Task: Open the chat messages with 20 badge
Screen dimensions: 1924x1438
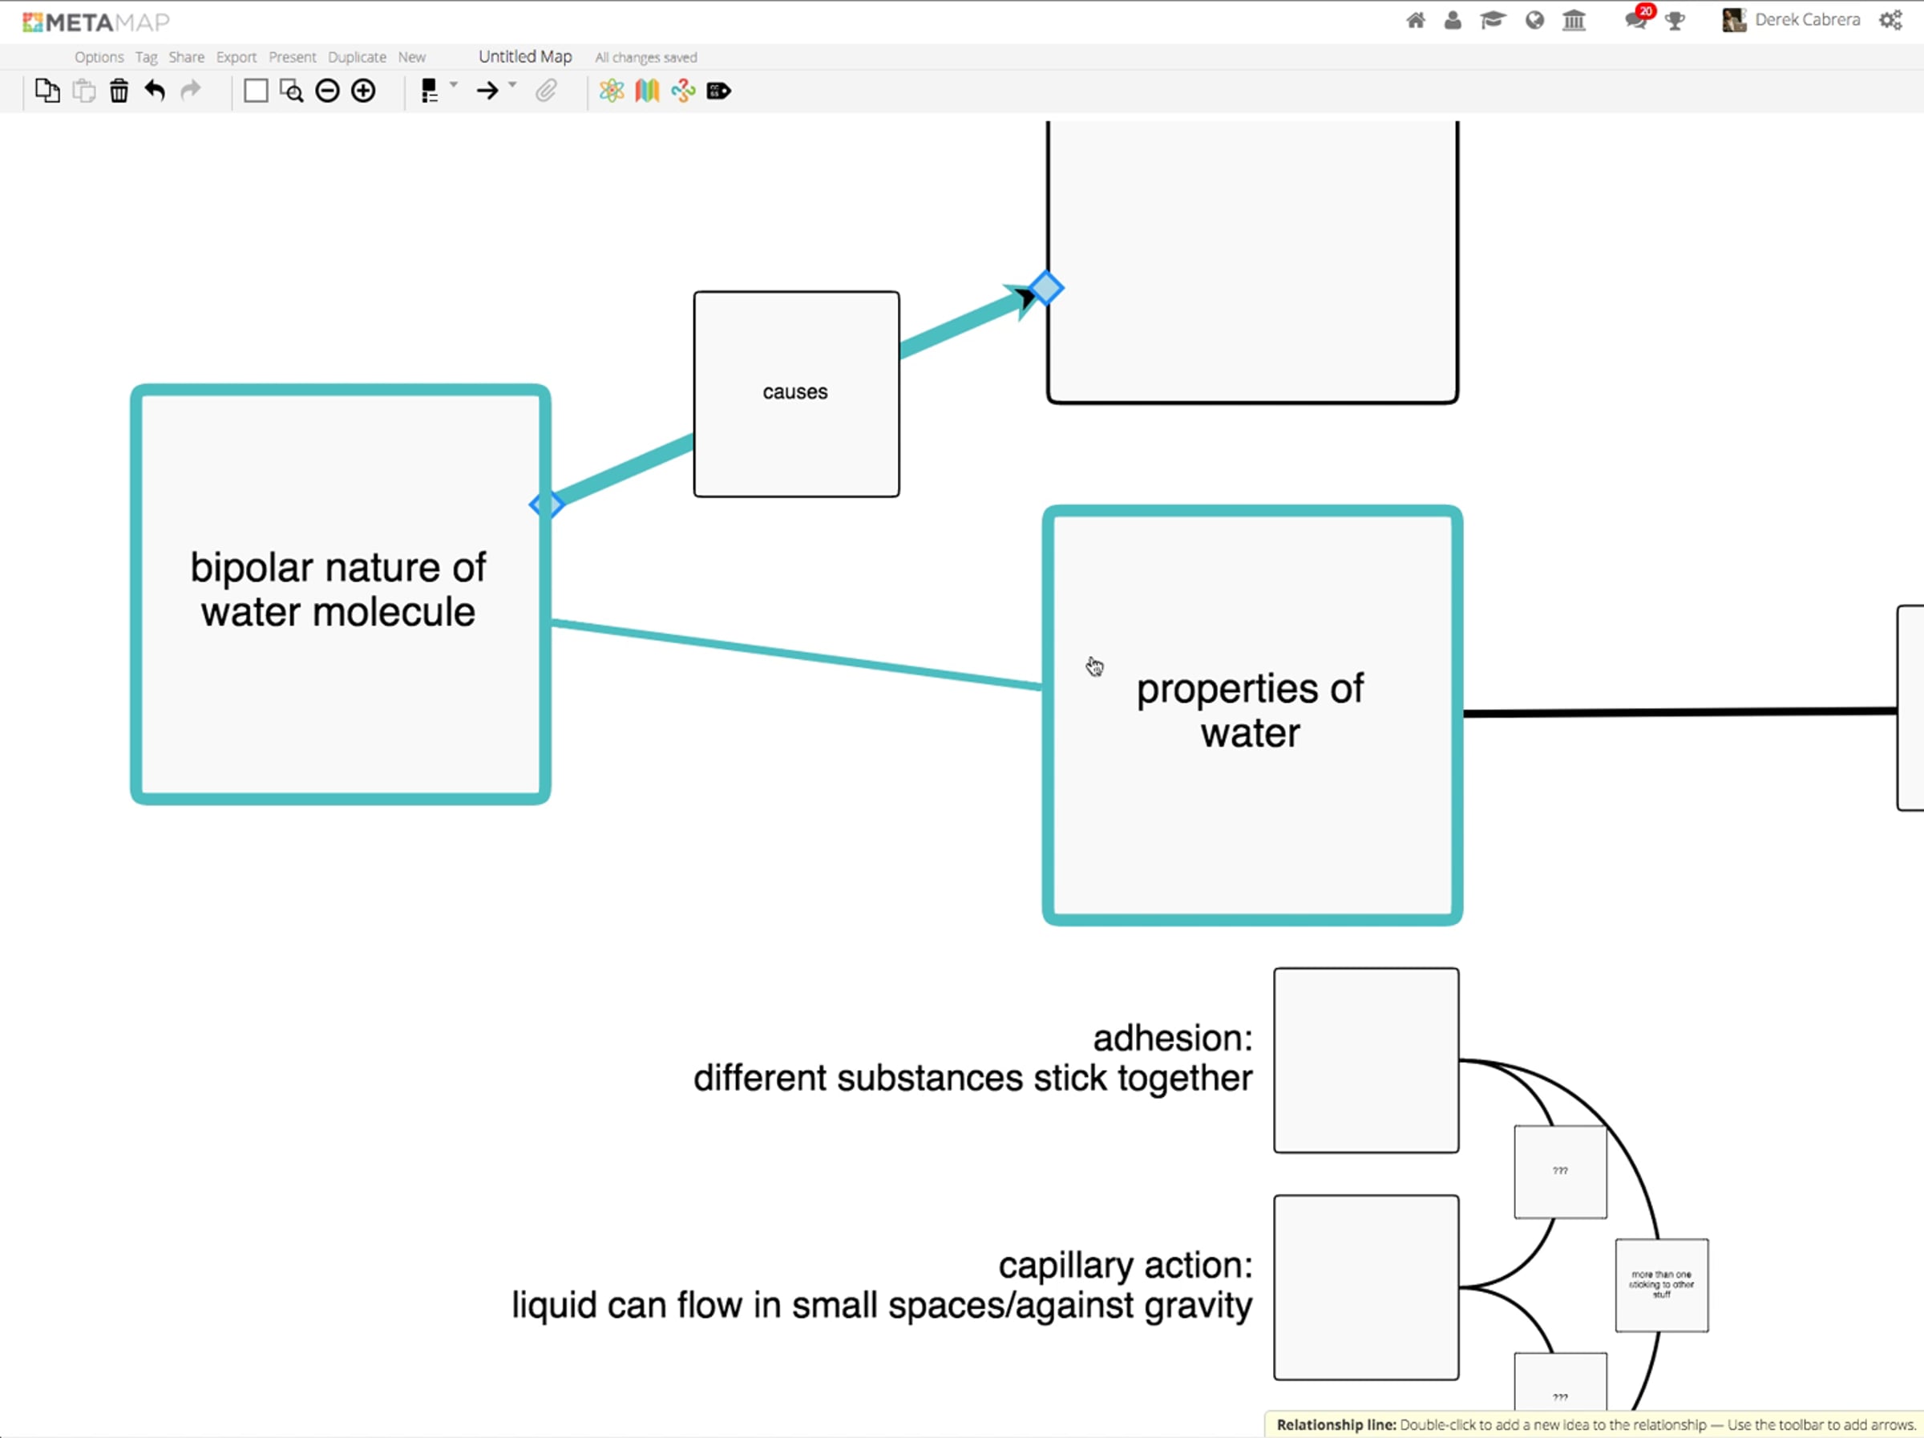Action: click(x=1635, y=20)
